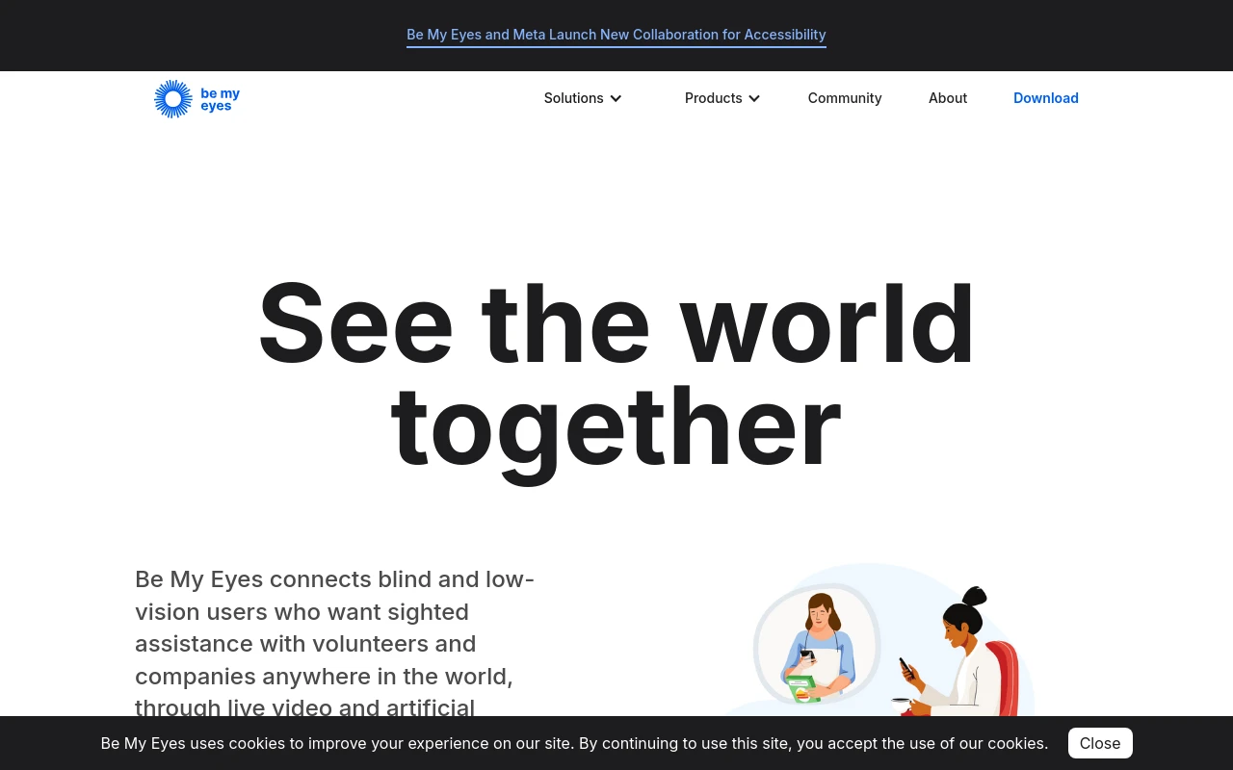Click the green food box in illustration
Screen dimensions: 1233x770
[x=801, y=689]
